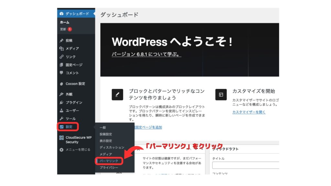Click the chain link icon beside リンク
The image size is (331, 186).
(x=61, y=57)
